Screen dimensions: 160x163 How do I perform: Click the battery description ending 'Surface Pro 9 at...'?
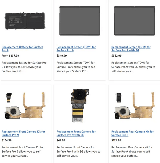click(x=24, y=67)
